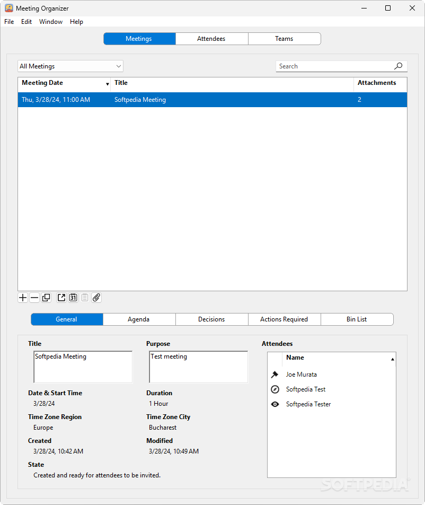Click the export/share arrow icon

pyautogui.click(x=61, y=298)
